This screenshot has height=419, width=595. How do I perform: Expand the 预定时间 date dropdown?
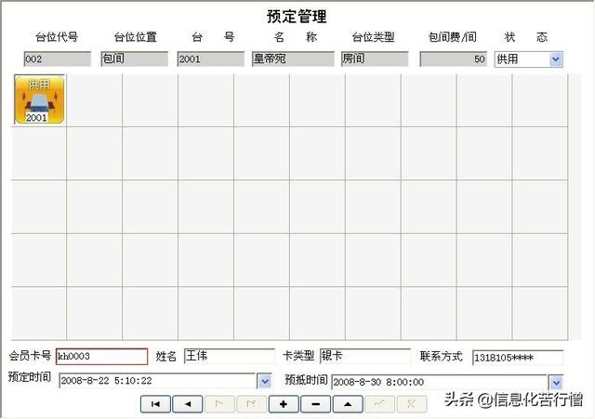click(264, 381)
